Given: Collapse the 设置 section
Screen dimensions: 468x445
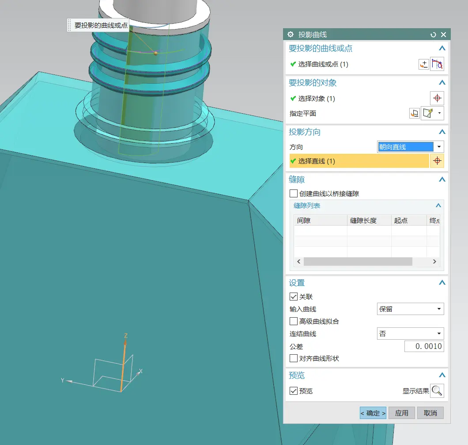Looking at the screenshot, I should (442, 283).
